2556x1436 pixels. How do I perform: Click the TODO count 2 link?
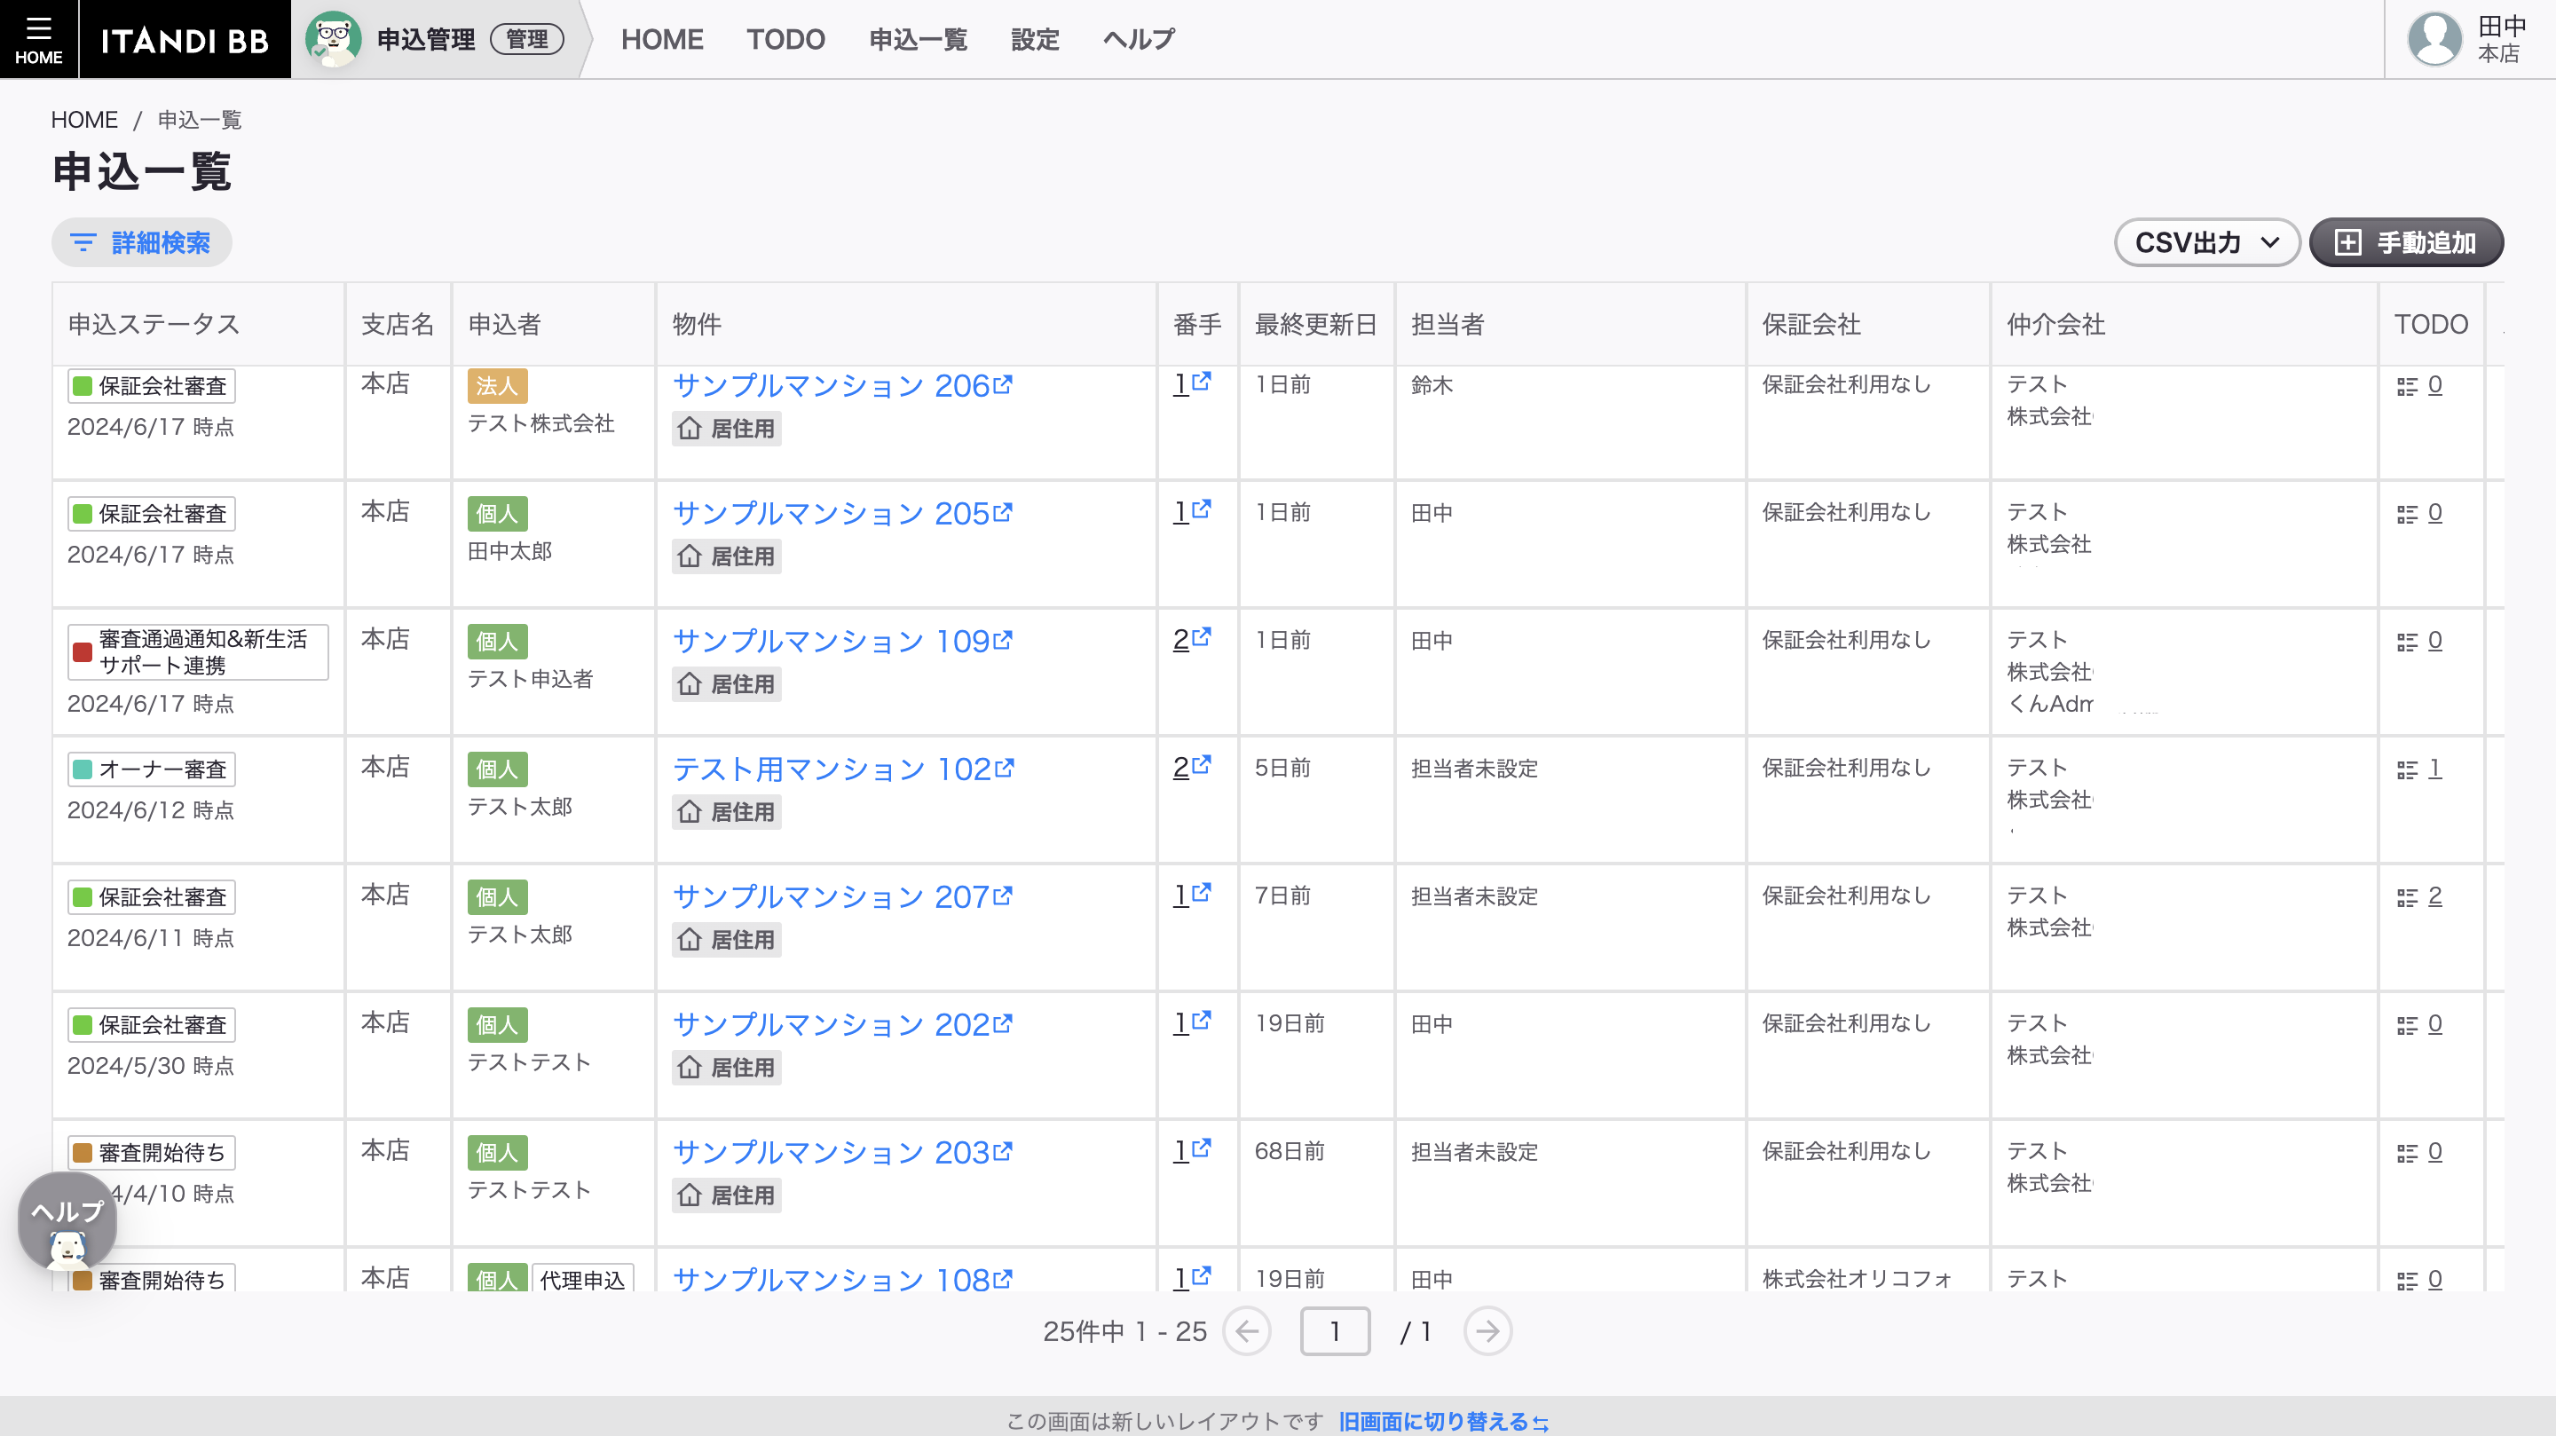pyautogui.click(x=2435, y=897)
